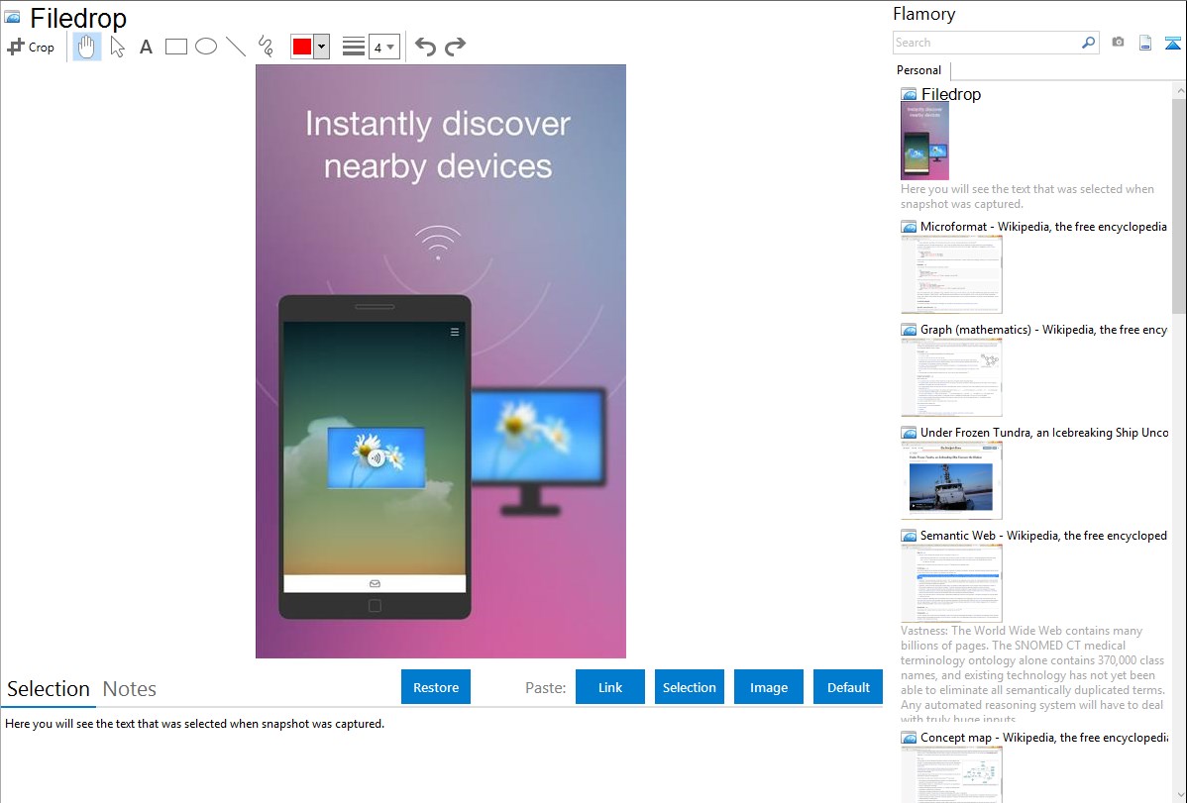Viewport: 1187px width, 803px height.
Task: Click the icon beside Microformat snapshot title
Action: (x=910, y=227)
